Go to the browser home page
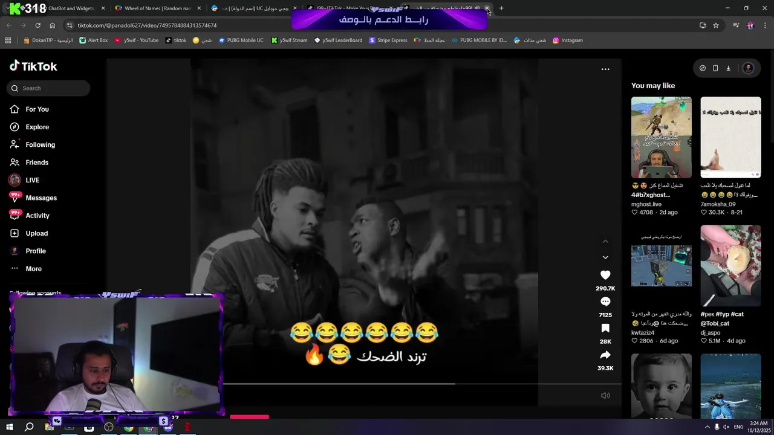Viewport: 774px width, 435px height. [52, 25]
